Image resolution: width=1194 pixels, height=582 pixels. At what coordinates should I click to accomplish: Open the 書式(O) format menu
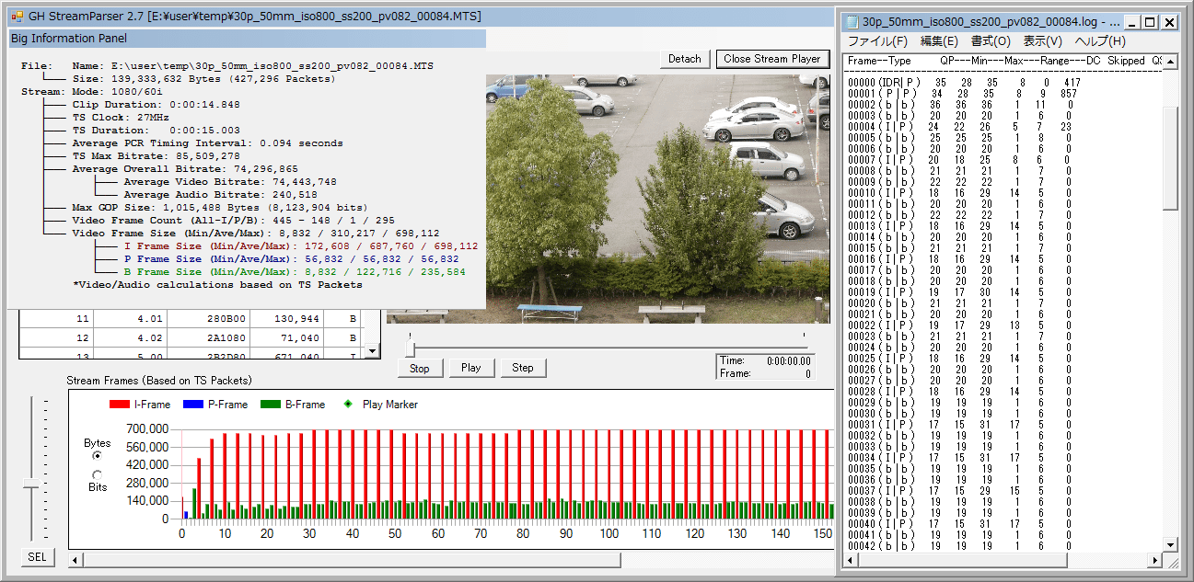pyautogui.click(x=990, y=41)
